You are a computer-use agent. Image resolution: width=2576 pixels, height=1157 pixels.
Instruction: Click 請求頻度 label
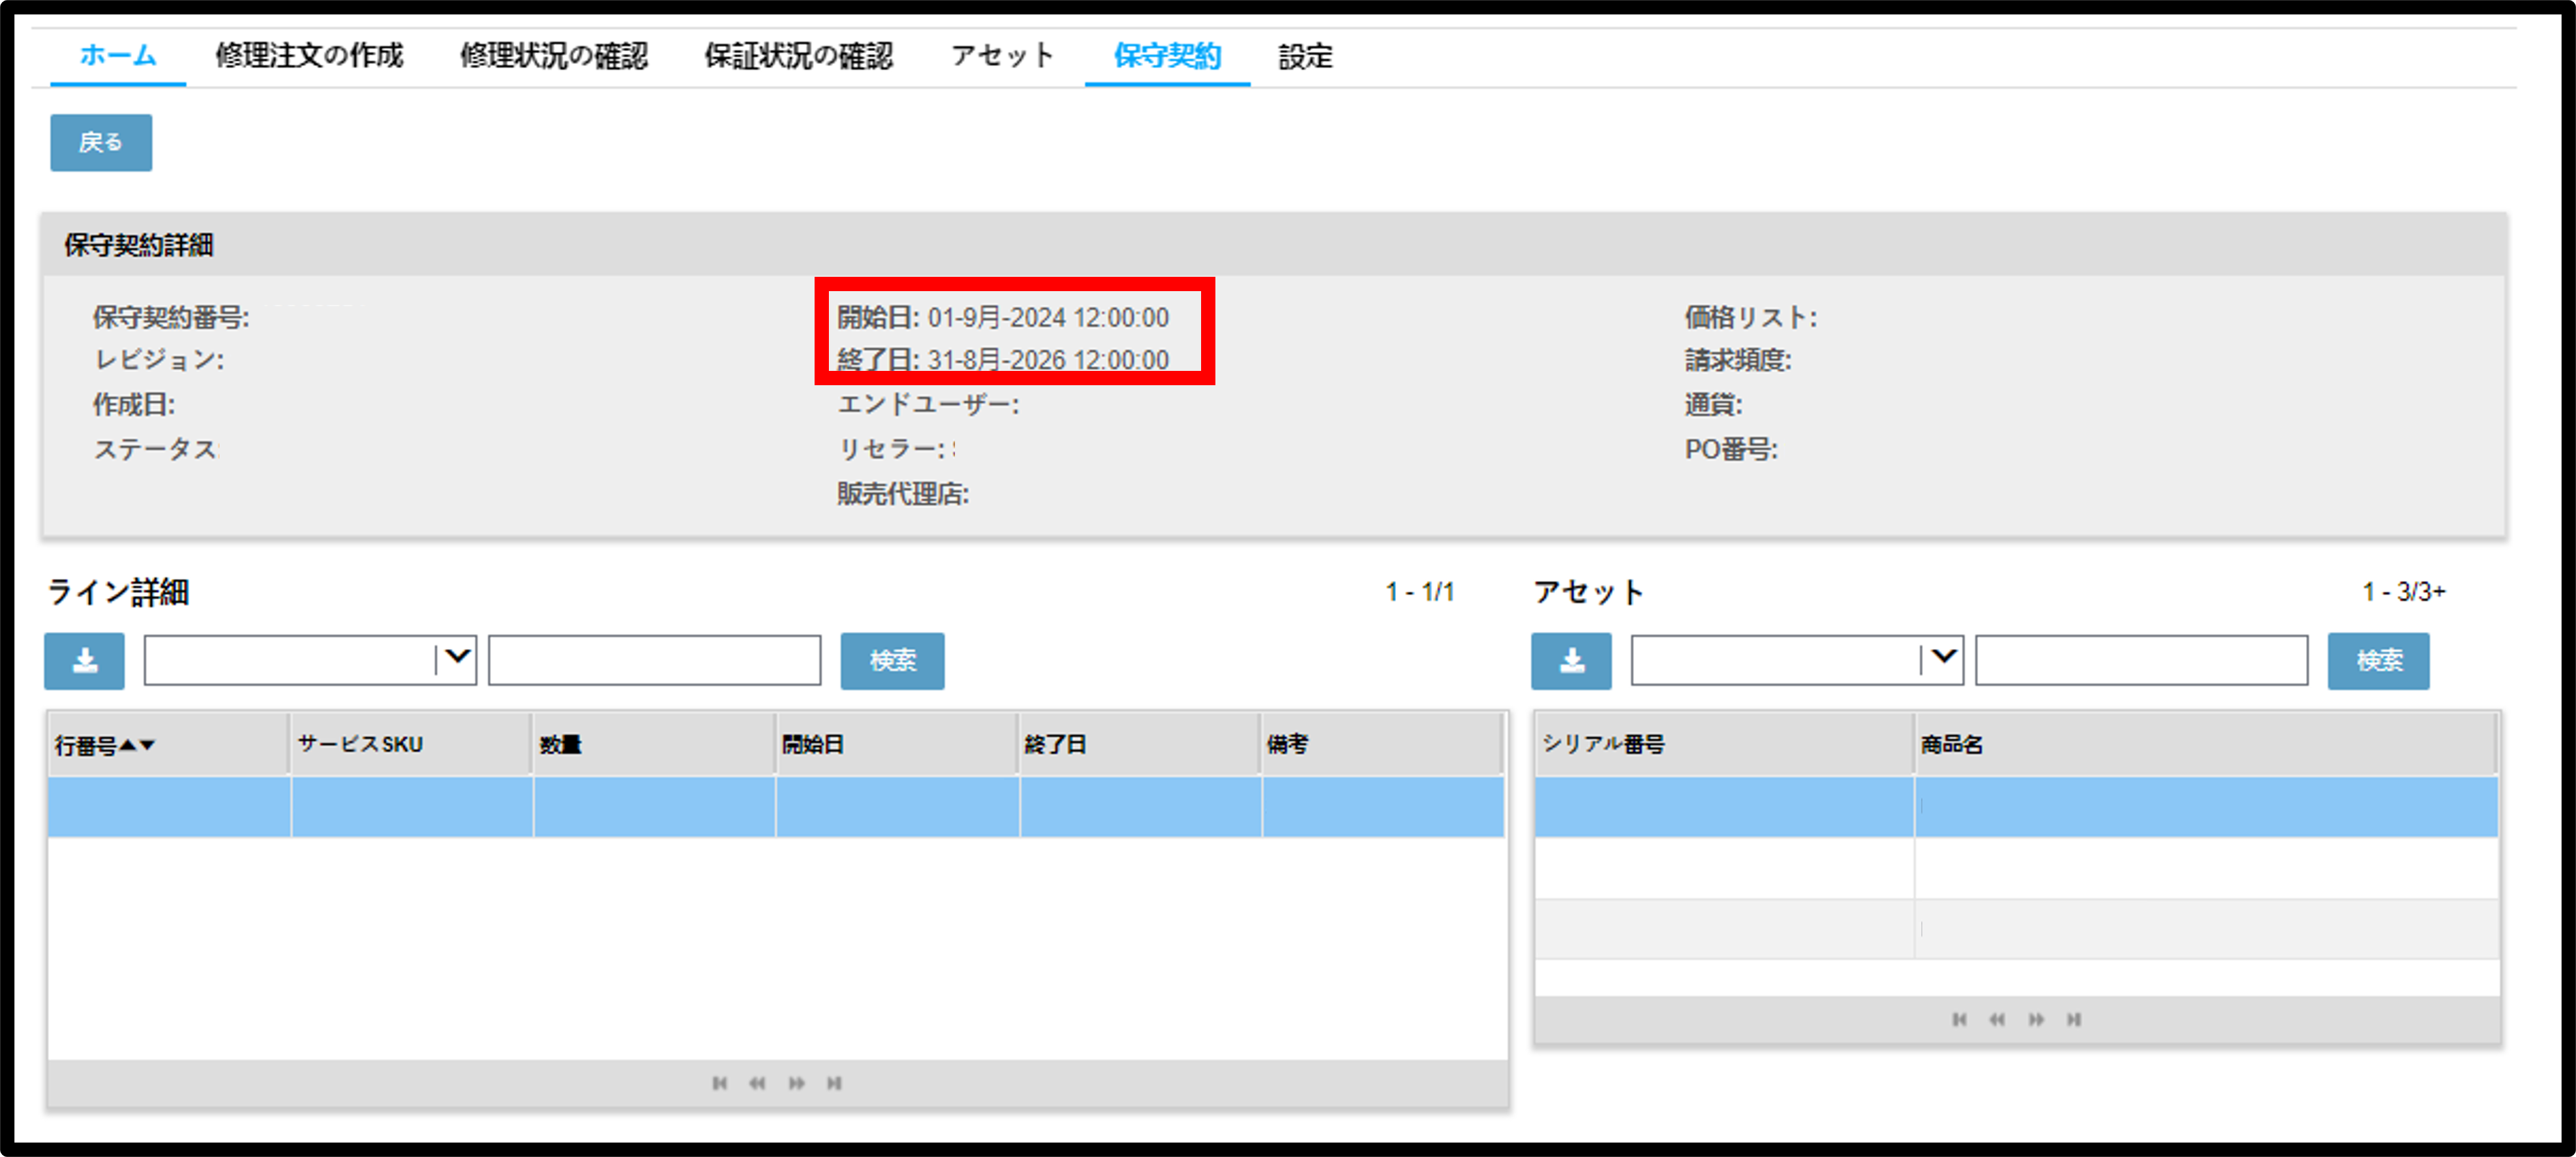pos(1738,360)
